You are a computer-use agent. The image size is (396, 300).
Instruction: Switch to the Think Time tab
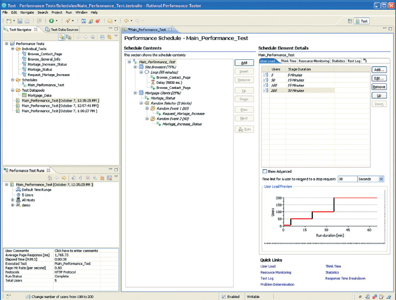[288, 61]
